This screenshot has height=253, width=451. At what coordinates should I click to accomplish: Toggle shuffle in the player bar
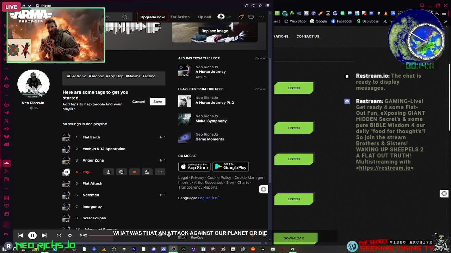(x=59, y=235)
